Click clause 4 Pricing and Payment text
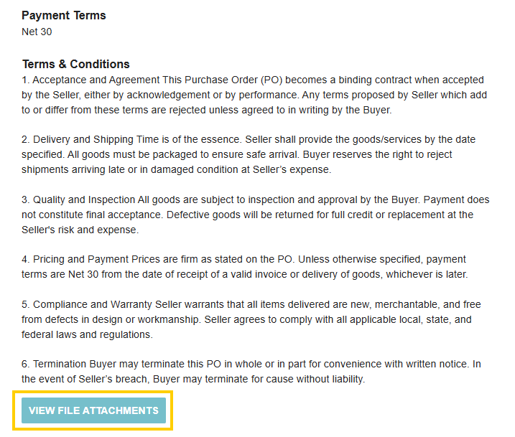Screen dimensions: 515x437 tap(245, 267)
